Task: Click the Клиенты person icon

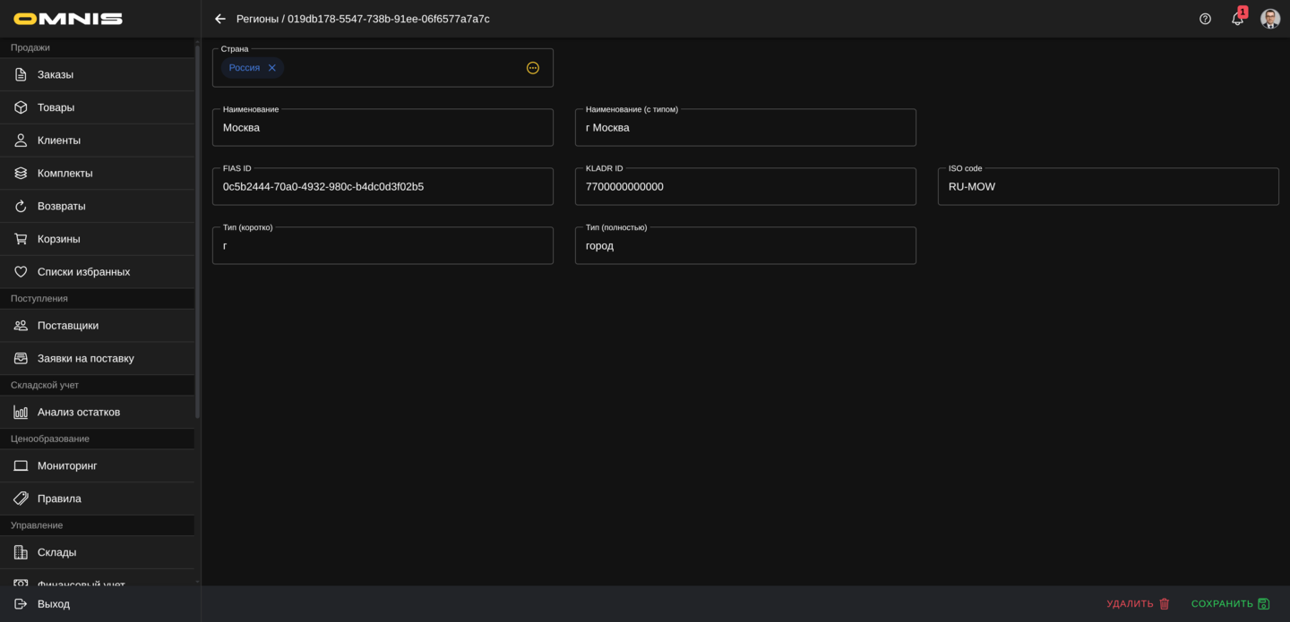Action: click(x=21, y=141)
